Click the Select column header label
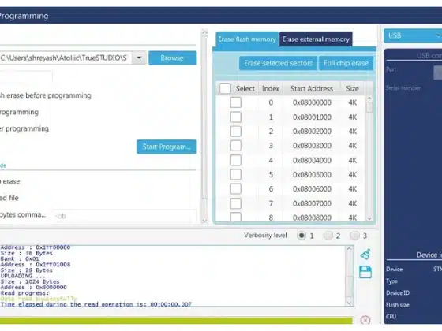Image resolution: width=442 pixels, height=331 pixels. click(x=245, y=88)
